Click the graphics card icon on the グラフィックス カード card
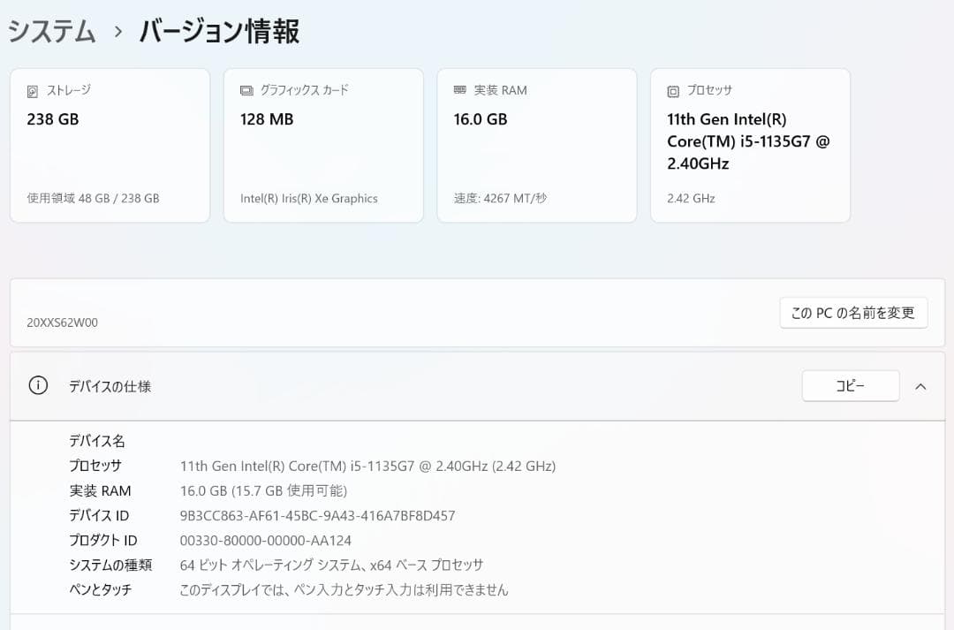The width and height of the screenshot is (954, 630). tap(245, 89)
